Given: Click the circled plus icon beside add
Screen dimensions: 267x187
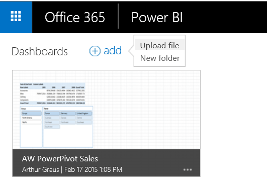Looking at the screenshot, I should [95, 51].
